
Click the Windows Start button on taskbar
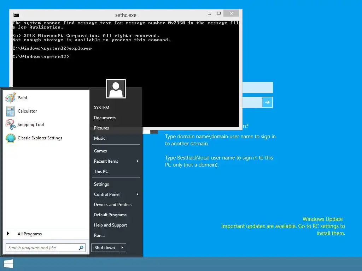pos(8,264)
